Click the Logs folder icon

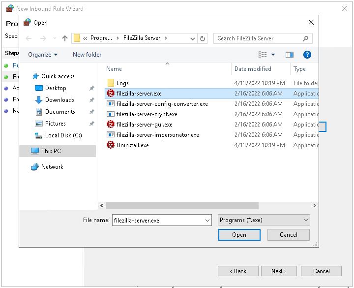point(111,83)
